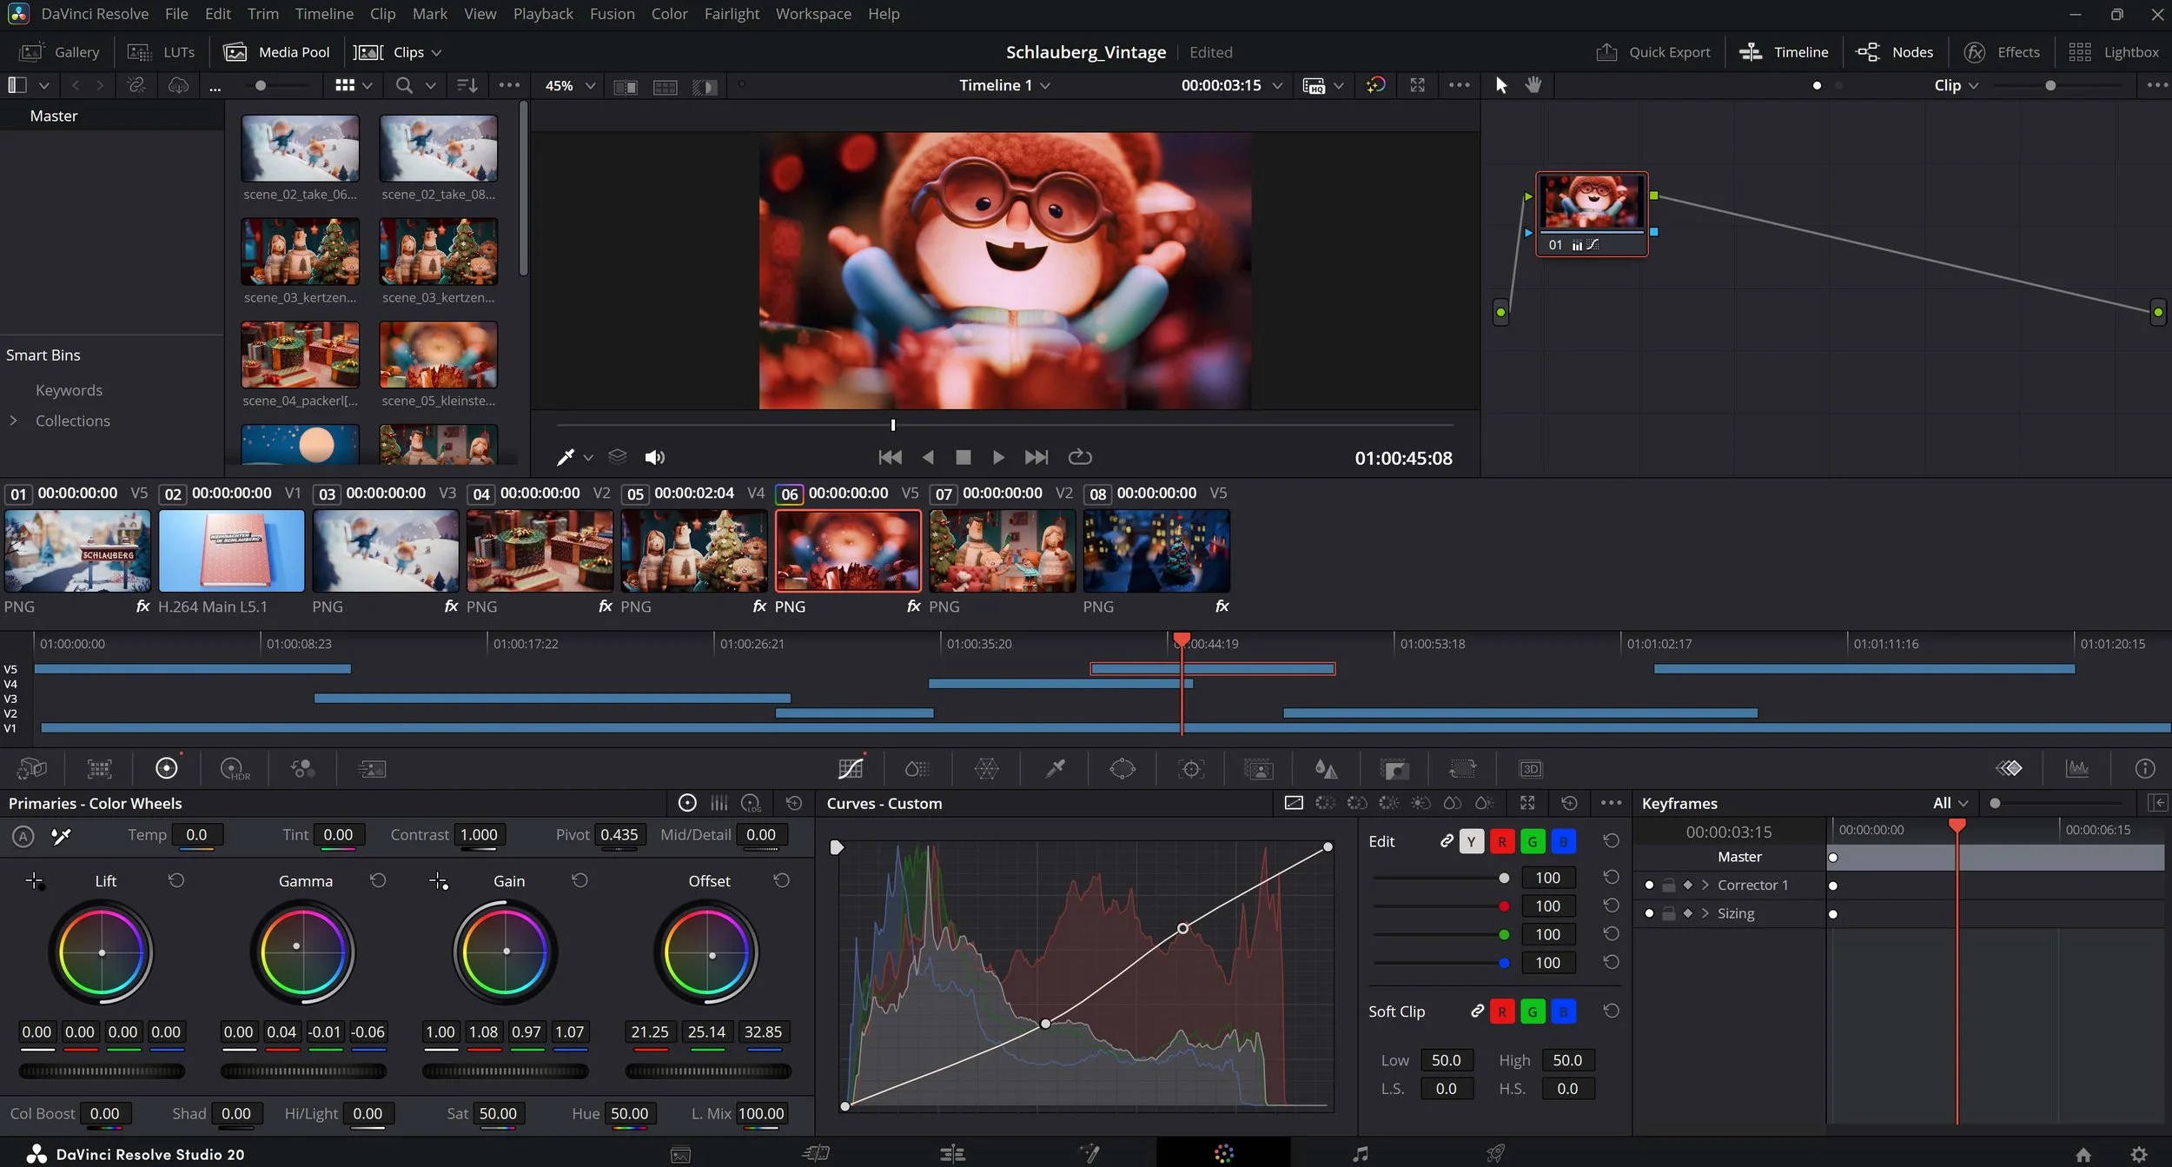This screenshot has height=1167, width=2172.
Task: Open the Playback menu
Action: click(x=542, y=14)
